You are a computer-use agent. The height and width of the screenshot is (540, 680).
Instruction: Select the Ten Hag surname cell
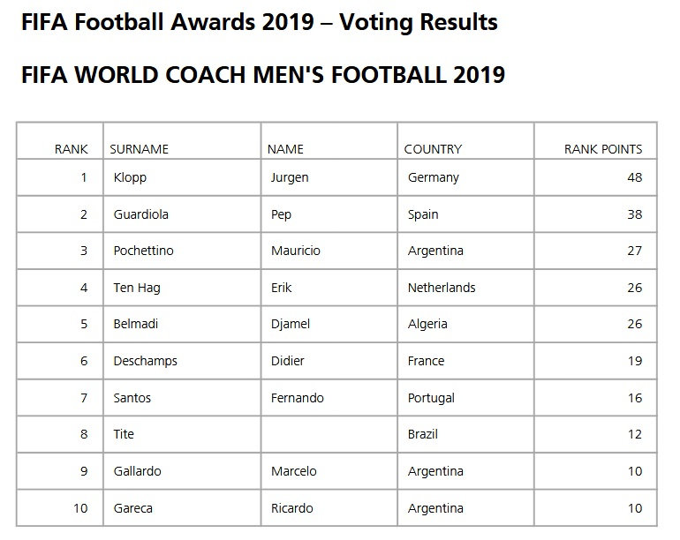click(x=137, y=288)
